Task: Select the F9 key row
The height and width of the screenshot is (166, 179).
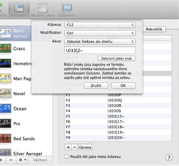Action: [118, 138]
